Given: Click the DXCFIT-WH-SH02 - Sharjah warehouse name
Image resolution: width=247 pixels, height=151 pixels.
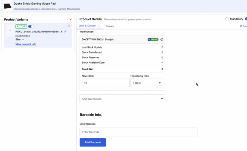Looking at the screenshot, I should 97,39.
